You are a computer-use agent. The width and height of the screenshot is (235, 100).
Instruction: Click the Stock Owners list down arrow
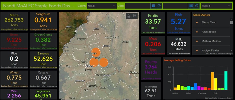[x=232, y=51]
